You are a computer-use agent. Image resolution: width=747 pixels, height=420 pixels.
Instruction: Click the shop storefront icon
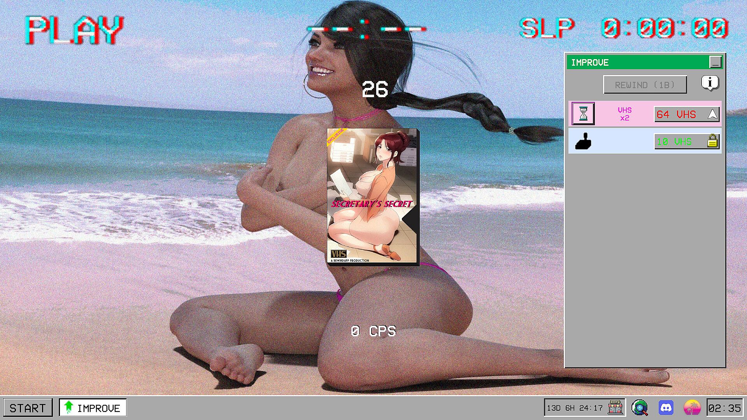tap(615, 408)
